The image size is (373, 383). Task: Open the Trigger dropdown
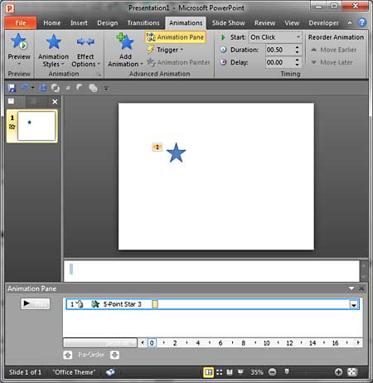pyautogui.click(x=165, y=50)
